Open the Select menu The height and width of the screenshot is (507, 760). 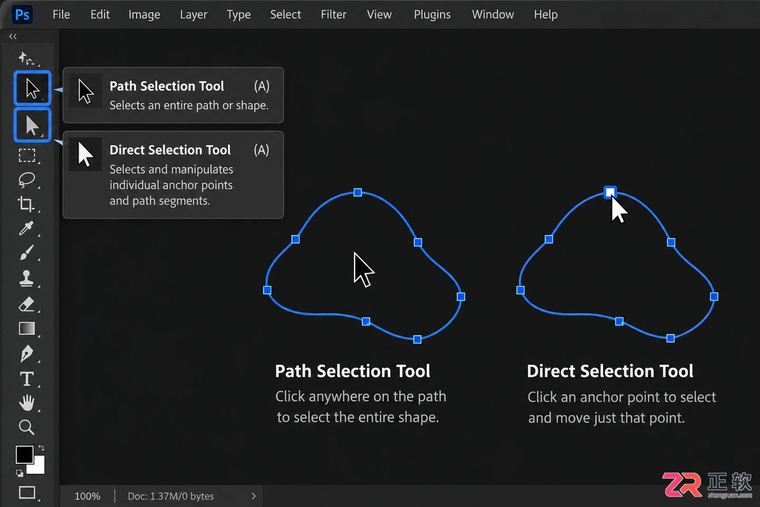[286, 14]
